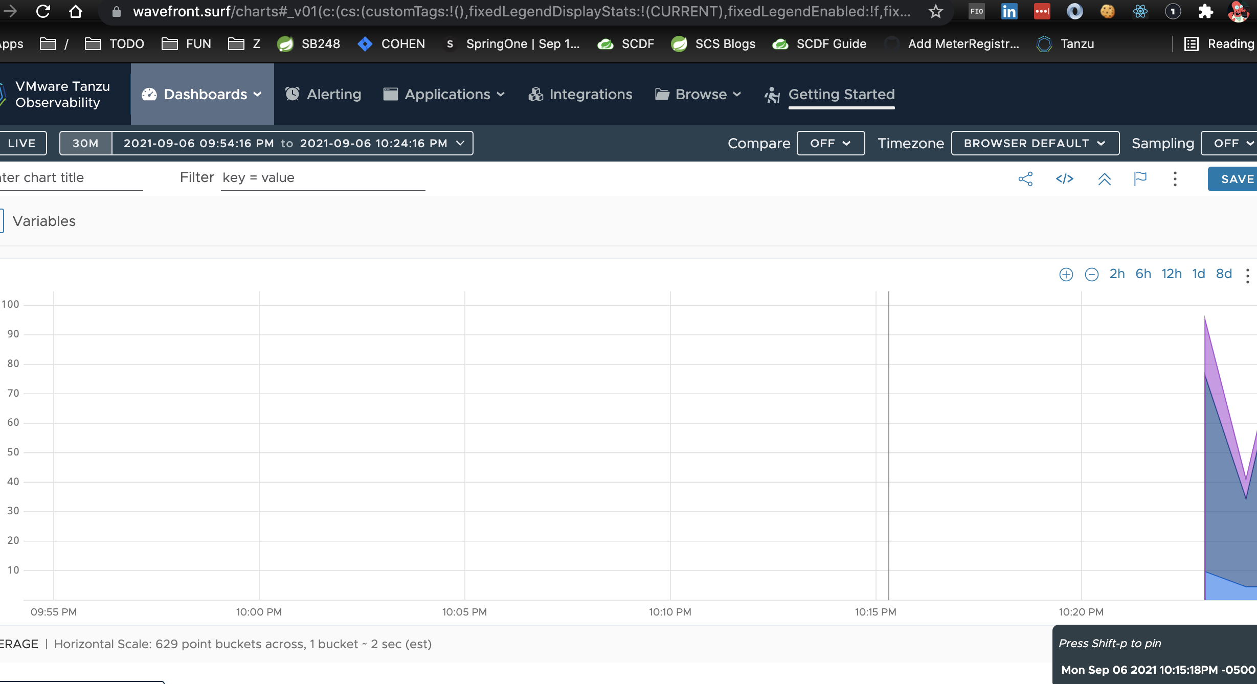This screenshot has width=1257, height=684.
Task: Click the flag event icon
Action: click(x=1140, y=179)
